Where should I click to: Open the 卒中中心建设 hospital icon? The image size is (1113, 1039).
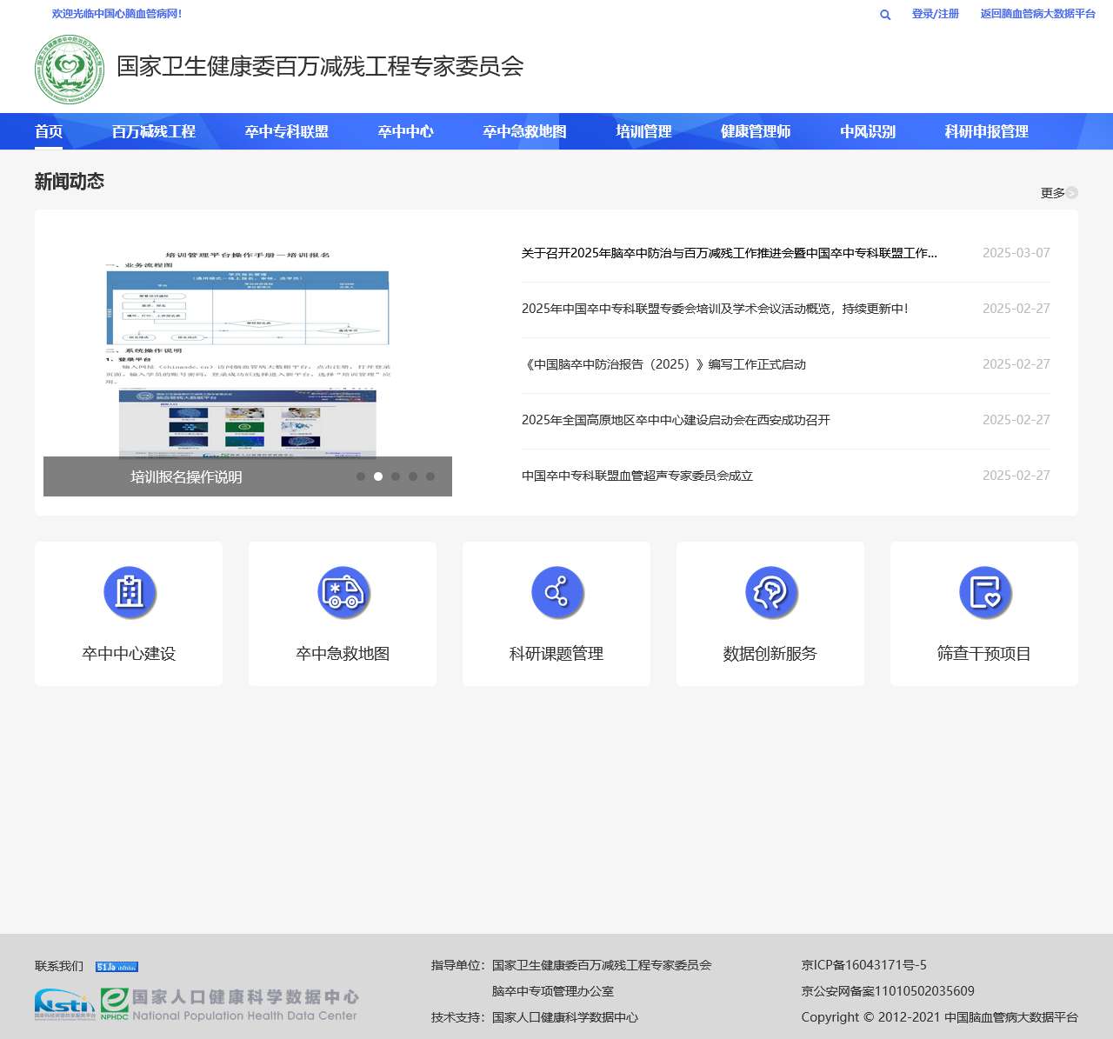click(130, 592)
